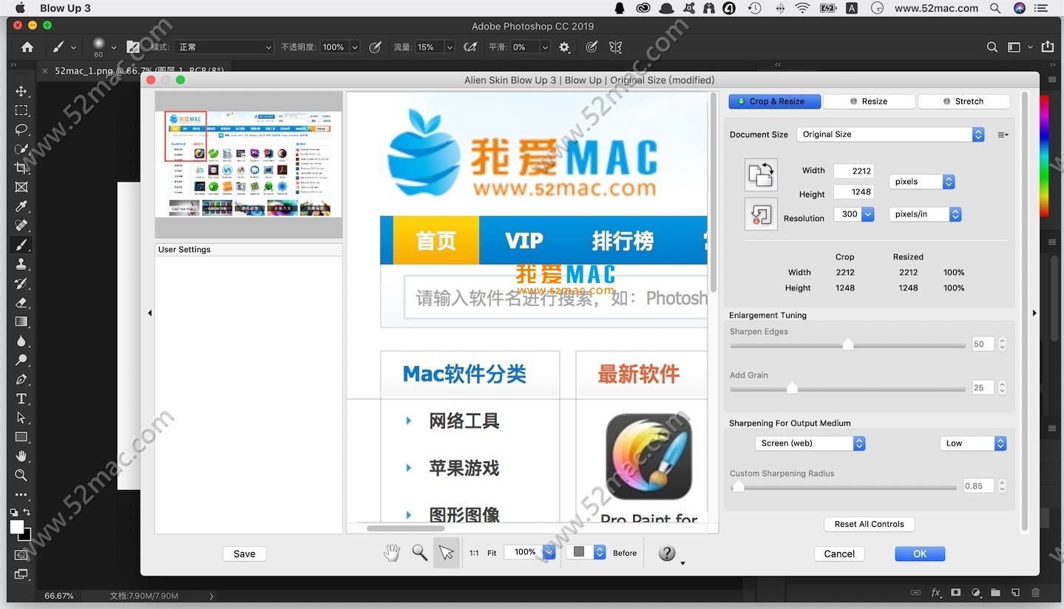The image size is (1064, 609).
Task: Click the Fit zoom button
Action: tap(492, 553)
